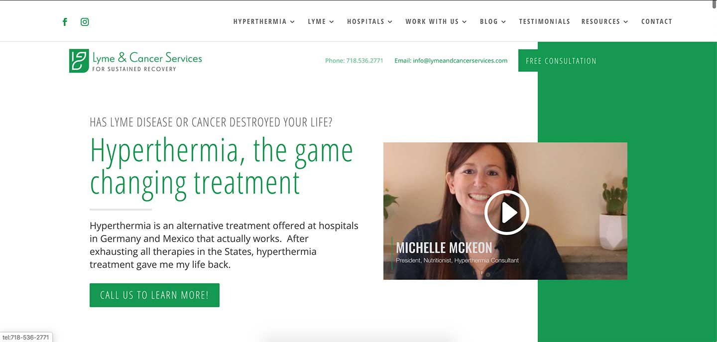
Task: Go to the Testimonials page
Action: (x=544, y=21)
